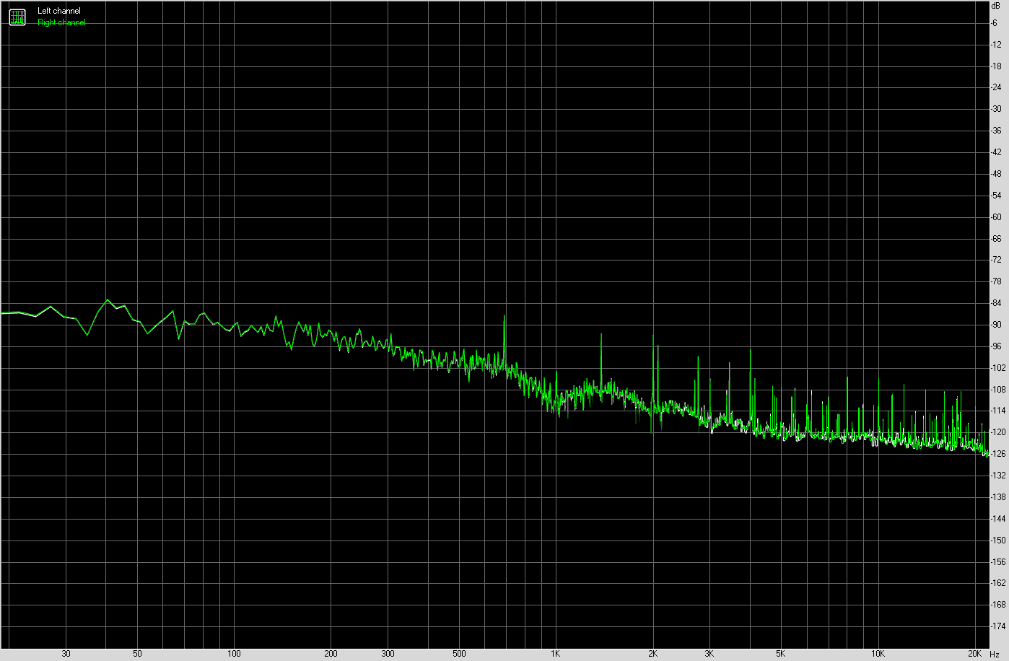This screenshot has height=661, width=1009.
Task: Click the 300 Hz frequency label
Action: 388,654
